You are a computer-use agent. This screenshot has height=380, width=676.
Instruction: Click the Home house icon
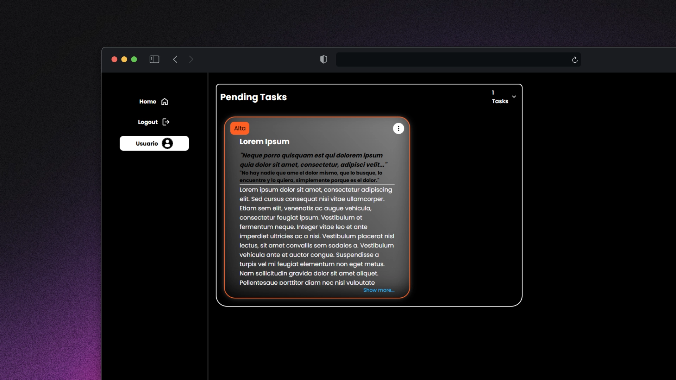point(164,102)
